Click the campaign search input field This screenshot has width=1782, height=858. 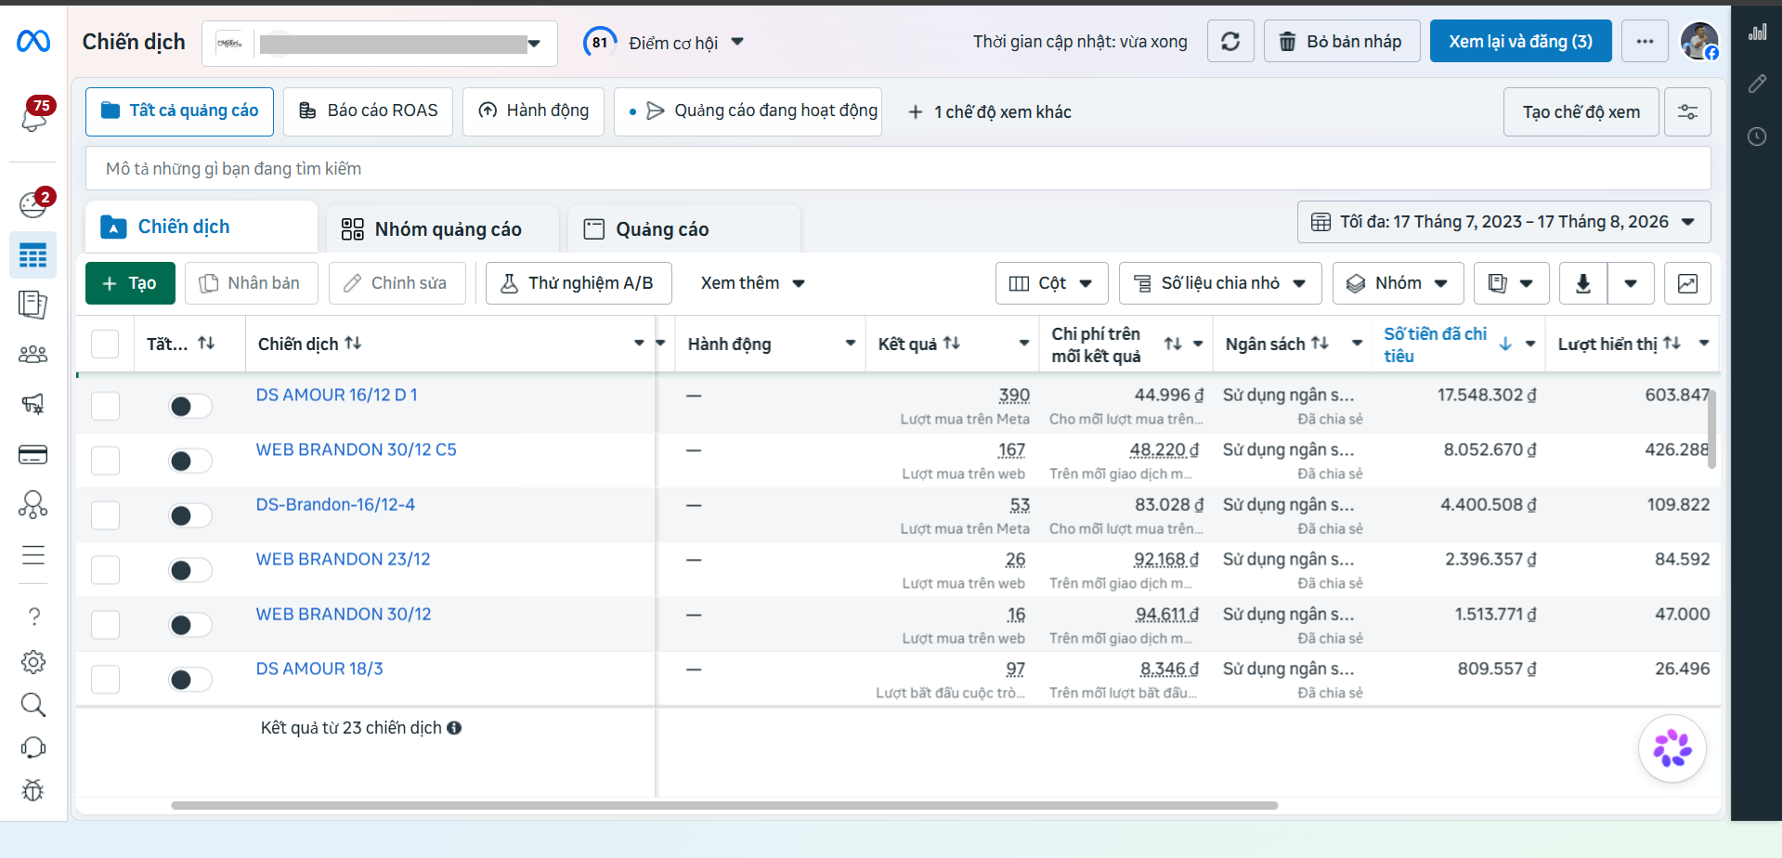point(898,169)
